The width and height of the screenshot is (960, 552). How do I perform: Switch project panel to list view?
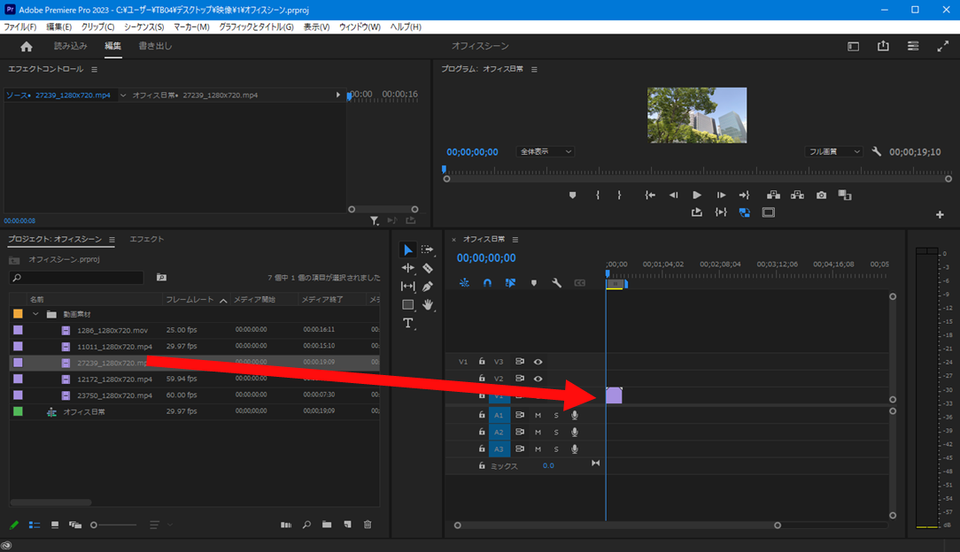35,525
